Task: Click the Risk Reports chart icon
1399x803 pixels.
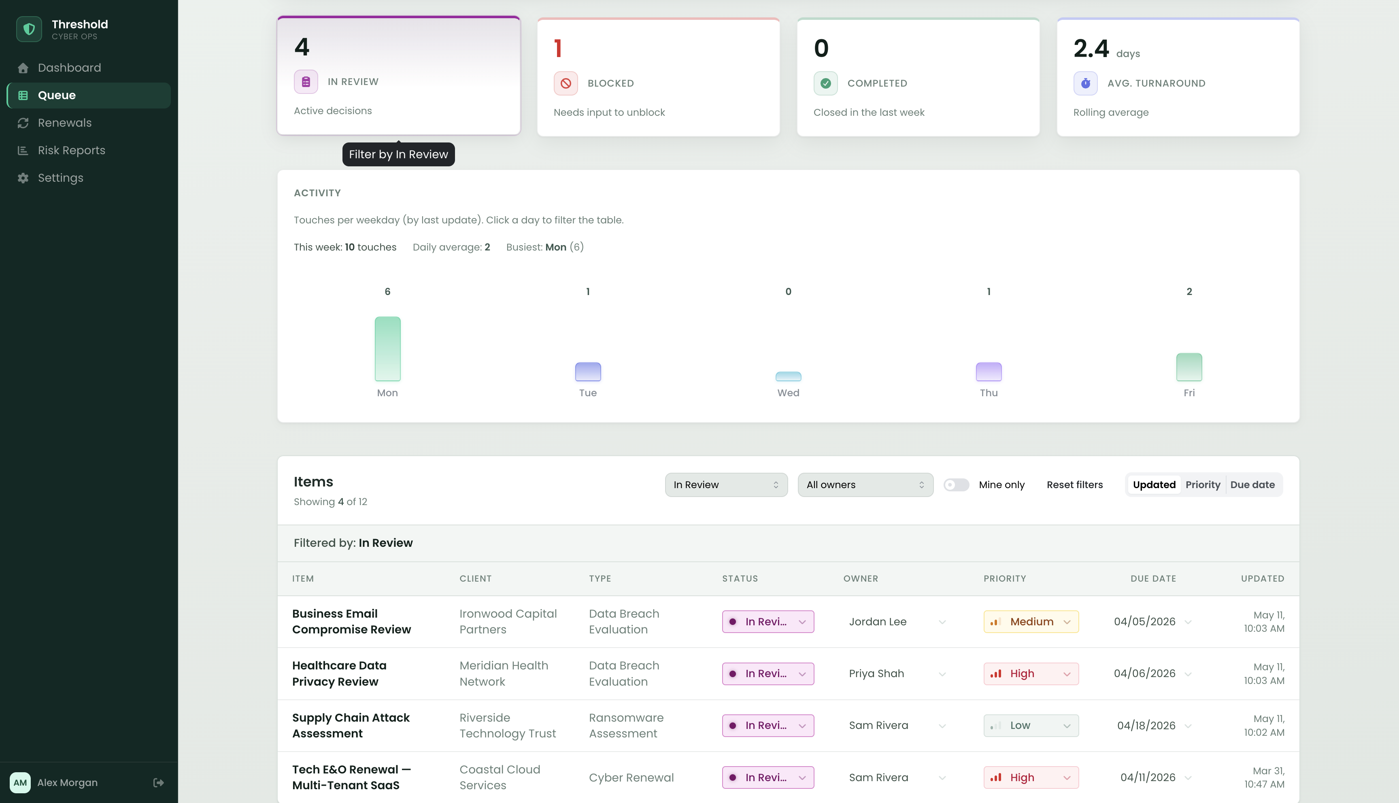Action: click(x=23, y=151)
